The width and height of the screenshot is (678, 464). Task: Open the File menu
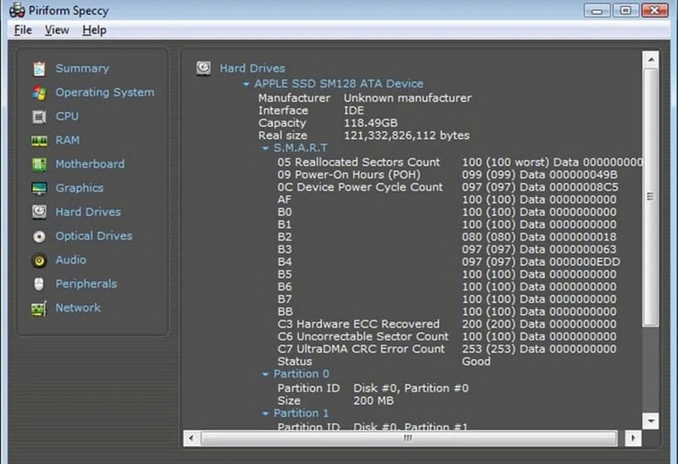23,30
